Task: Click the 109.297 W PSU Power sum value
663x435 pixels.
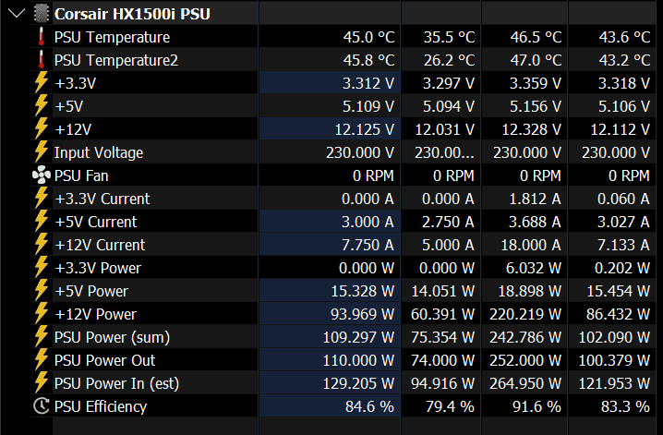Action: tap(358, 337)
